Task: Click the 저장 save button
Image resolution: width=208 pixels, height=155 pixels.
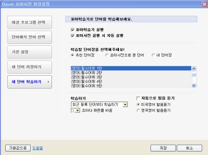Action: pyautogui.click(x=163, y=148)
